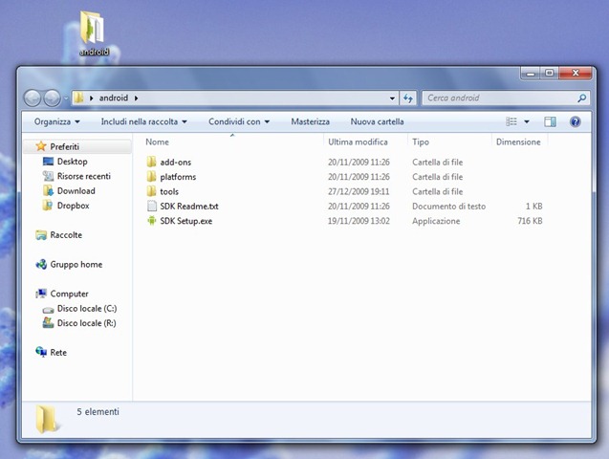Click the SDK Readme.txt name

189,207
